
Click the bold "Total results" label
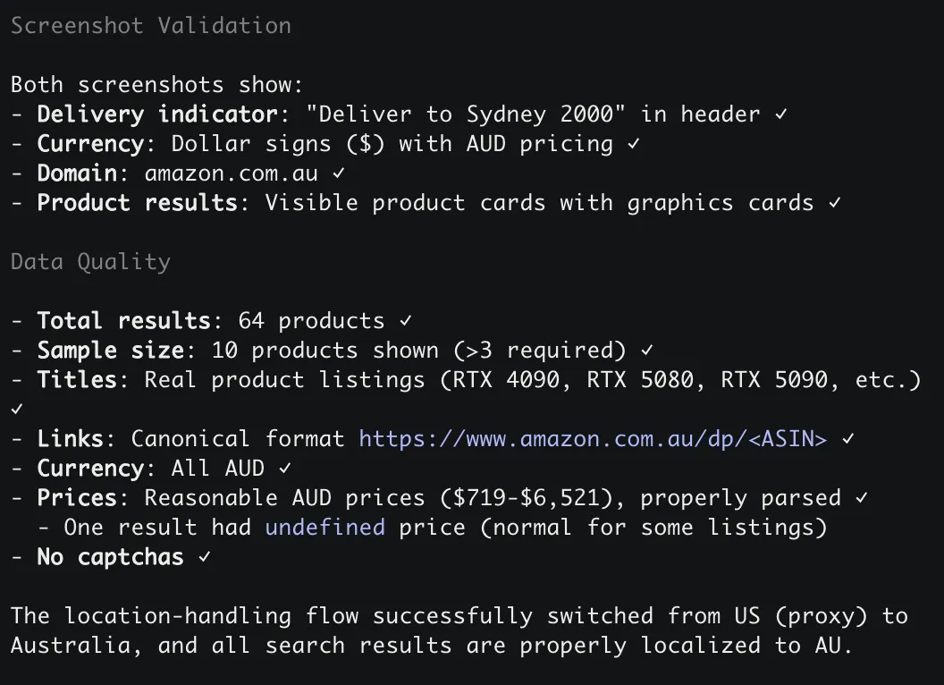[123, 321]
